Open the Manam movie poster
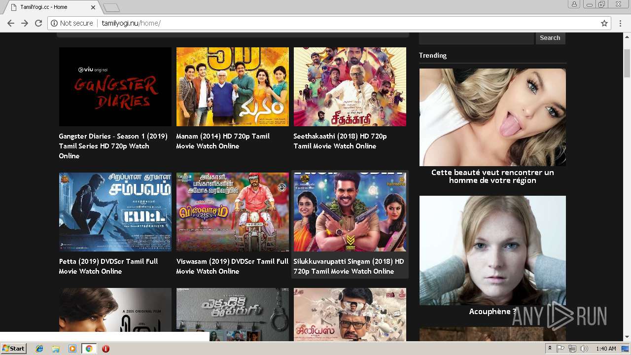The height and width of the screenshot is (355, 631). [x=233, y=87]
